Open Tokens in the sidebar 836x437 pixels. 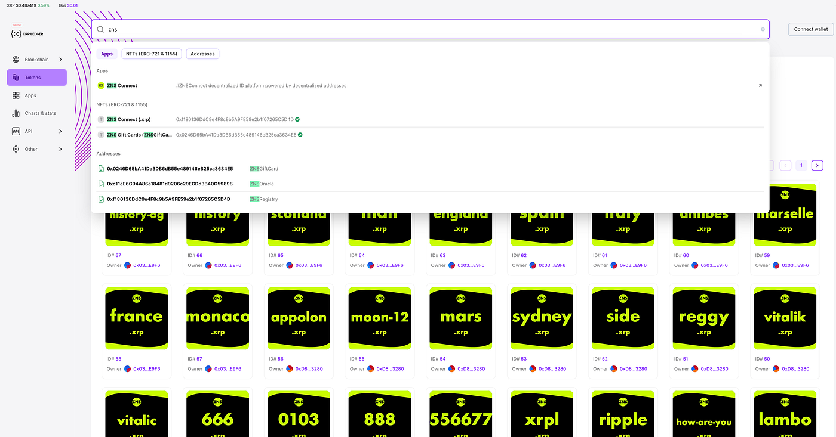(x=37, y=78)
